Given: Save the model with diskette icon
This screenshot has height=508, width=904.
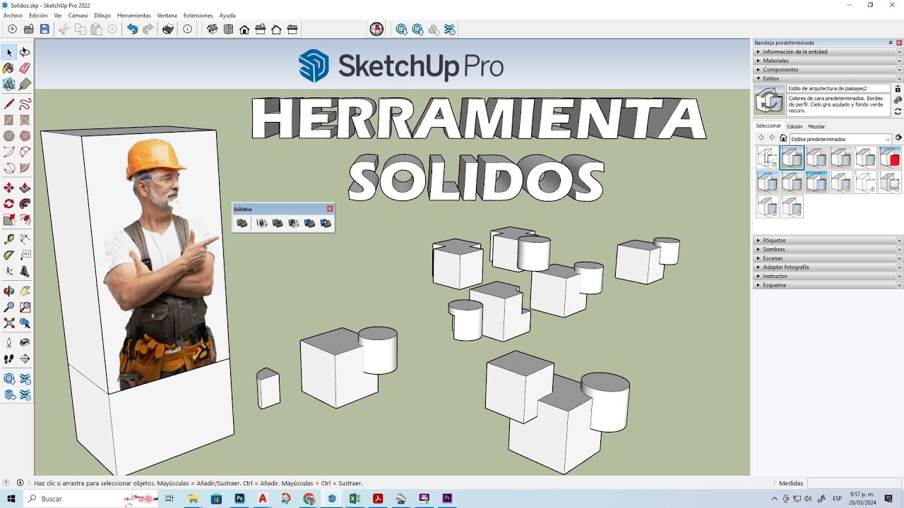Looking at the screenshot, I should tap(44, 29).
